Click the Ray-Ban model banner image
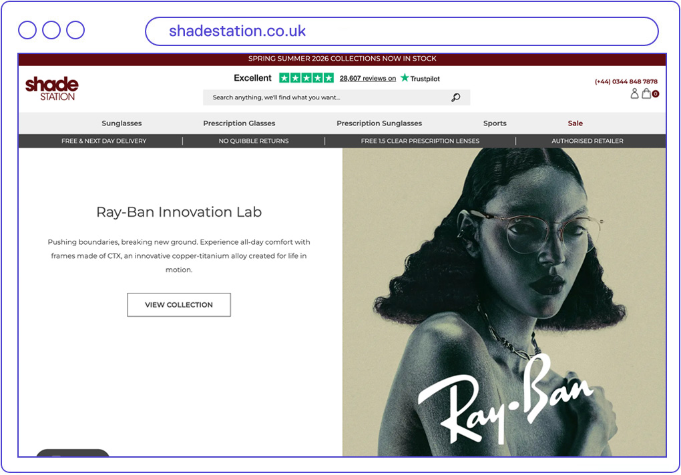Viewport: 681px width, 475px height. click(x=504, y=302)
